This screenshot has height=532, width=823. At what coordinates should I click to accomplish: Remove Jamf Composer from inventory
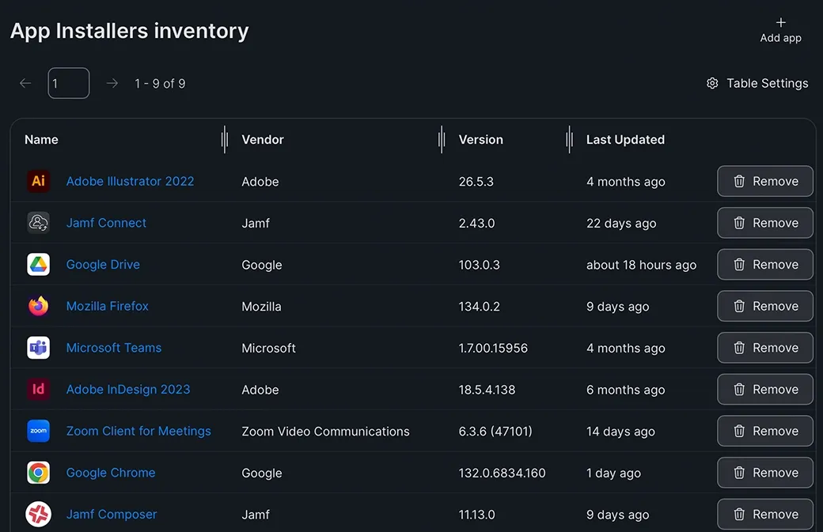(x=764, y=514)
